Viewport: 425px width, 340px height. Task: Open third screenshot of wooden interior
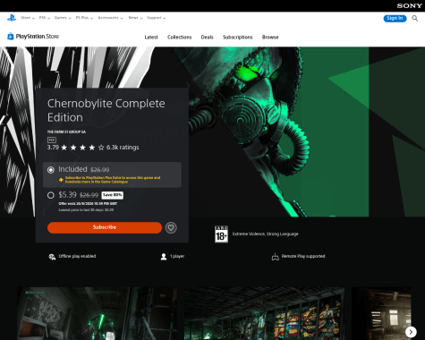[381, 313]
